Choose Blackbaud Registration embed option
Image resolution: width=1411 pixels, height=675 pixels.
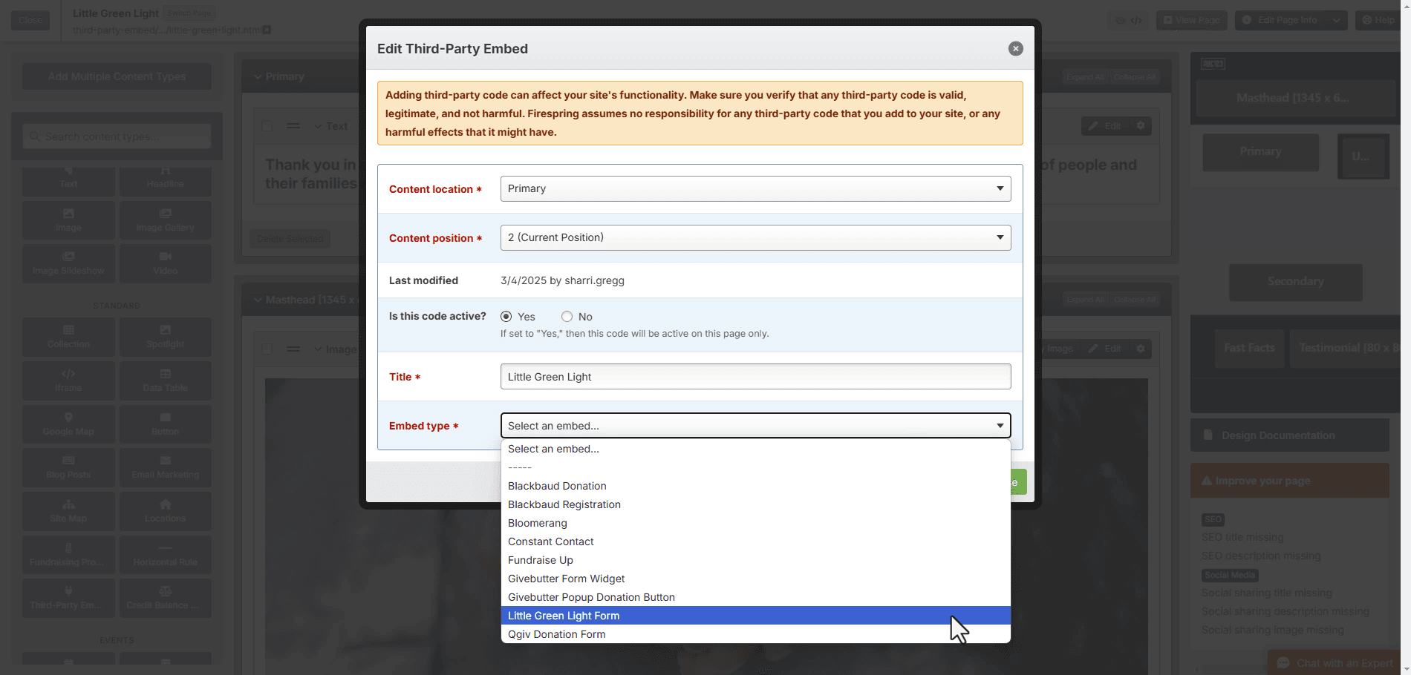coord(755,504)
